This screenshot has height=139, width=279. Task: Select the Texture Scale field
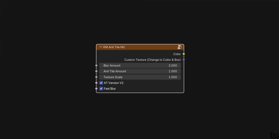click(x=140, y=77)
